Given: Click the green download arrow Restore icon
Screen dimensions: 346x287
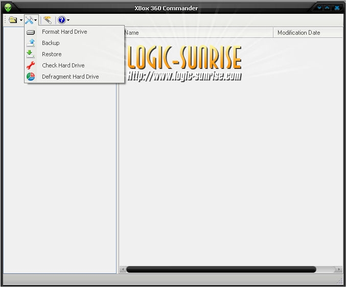Looking at the screenshot, I should (30, 54).
